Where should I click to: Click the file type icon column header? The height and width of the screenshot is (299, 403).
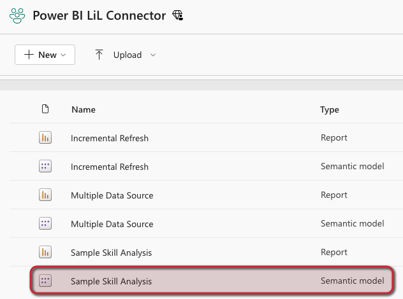(45, 109)
